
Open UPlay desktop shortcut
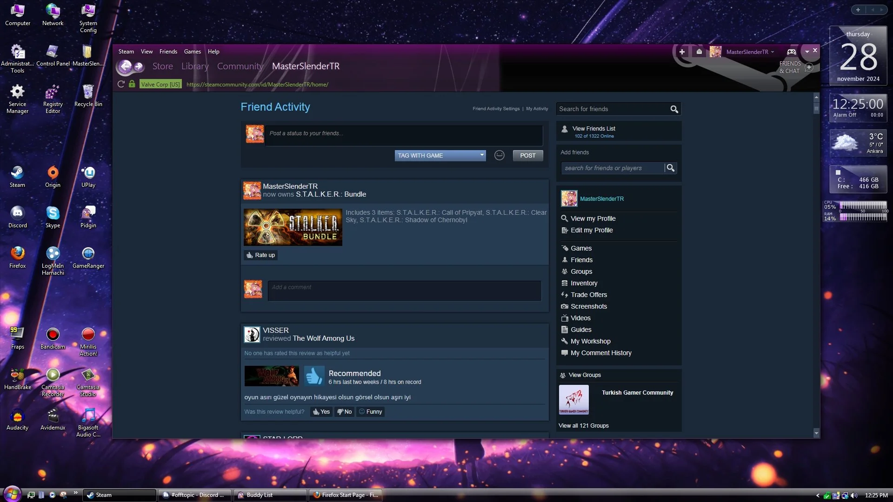[x=88, y=177]
